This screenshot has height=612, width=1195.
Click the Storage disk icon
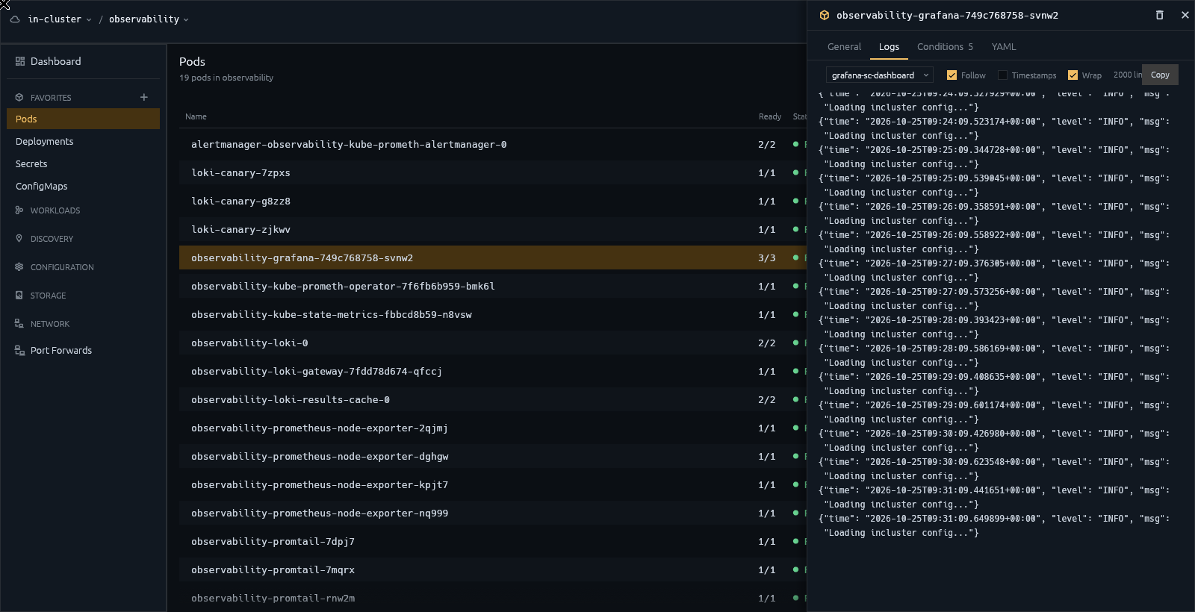pos(19,296)
